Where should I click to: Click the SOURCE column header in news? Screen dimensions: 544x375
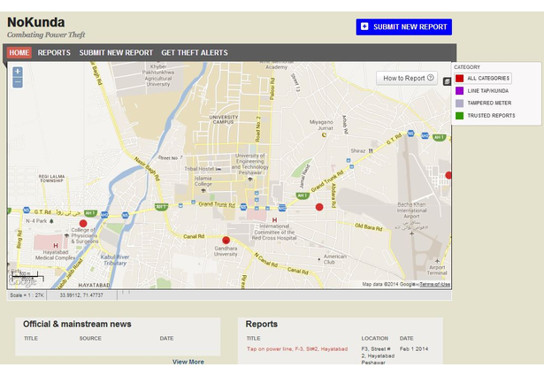pyautogui.click(x=90, y=338)
